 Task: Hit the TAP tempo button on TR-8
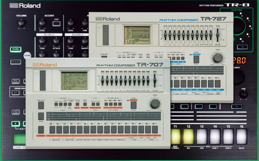tap(236, 107)
